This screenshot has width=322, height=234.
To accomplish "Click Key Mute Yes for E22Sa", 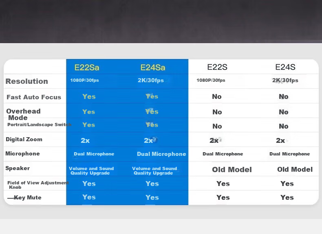I will [x=89, y=197].
